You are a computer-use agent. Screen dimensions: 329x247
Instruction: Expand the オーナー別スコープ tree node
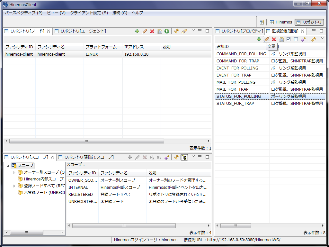tap(14, 172)
